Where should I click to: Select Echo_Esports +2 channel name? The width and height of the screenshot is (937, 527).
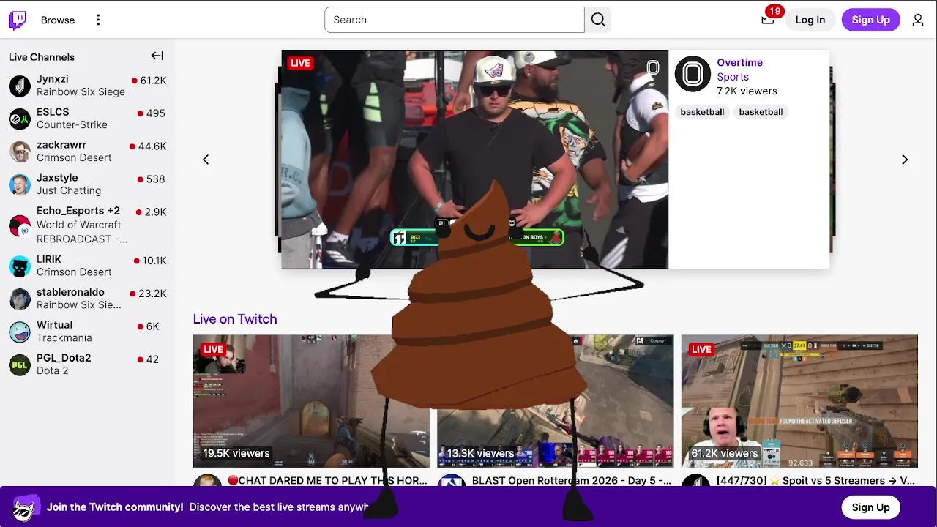coord(78,211)
